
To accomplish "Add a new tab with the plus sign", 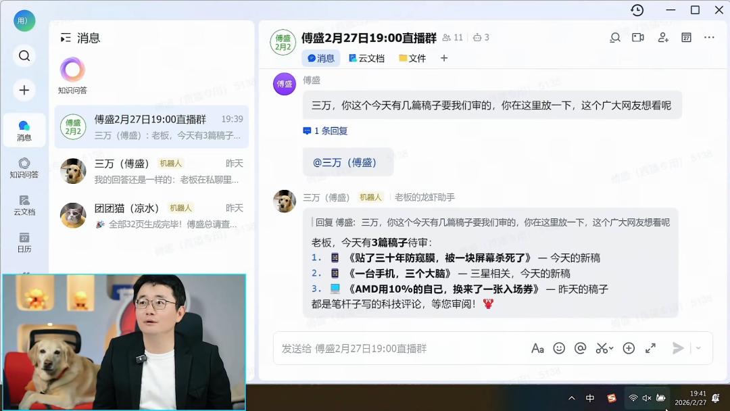I will pos(443,58).
